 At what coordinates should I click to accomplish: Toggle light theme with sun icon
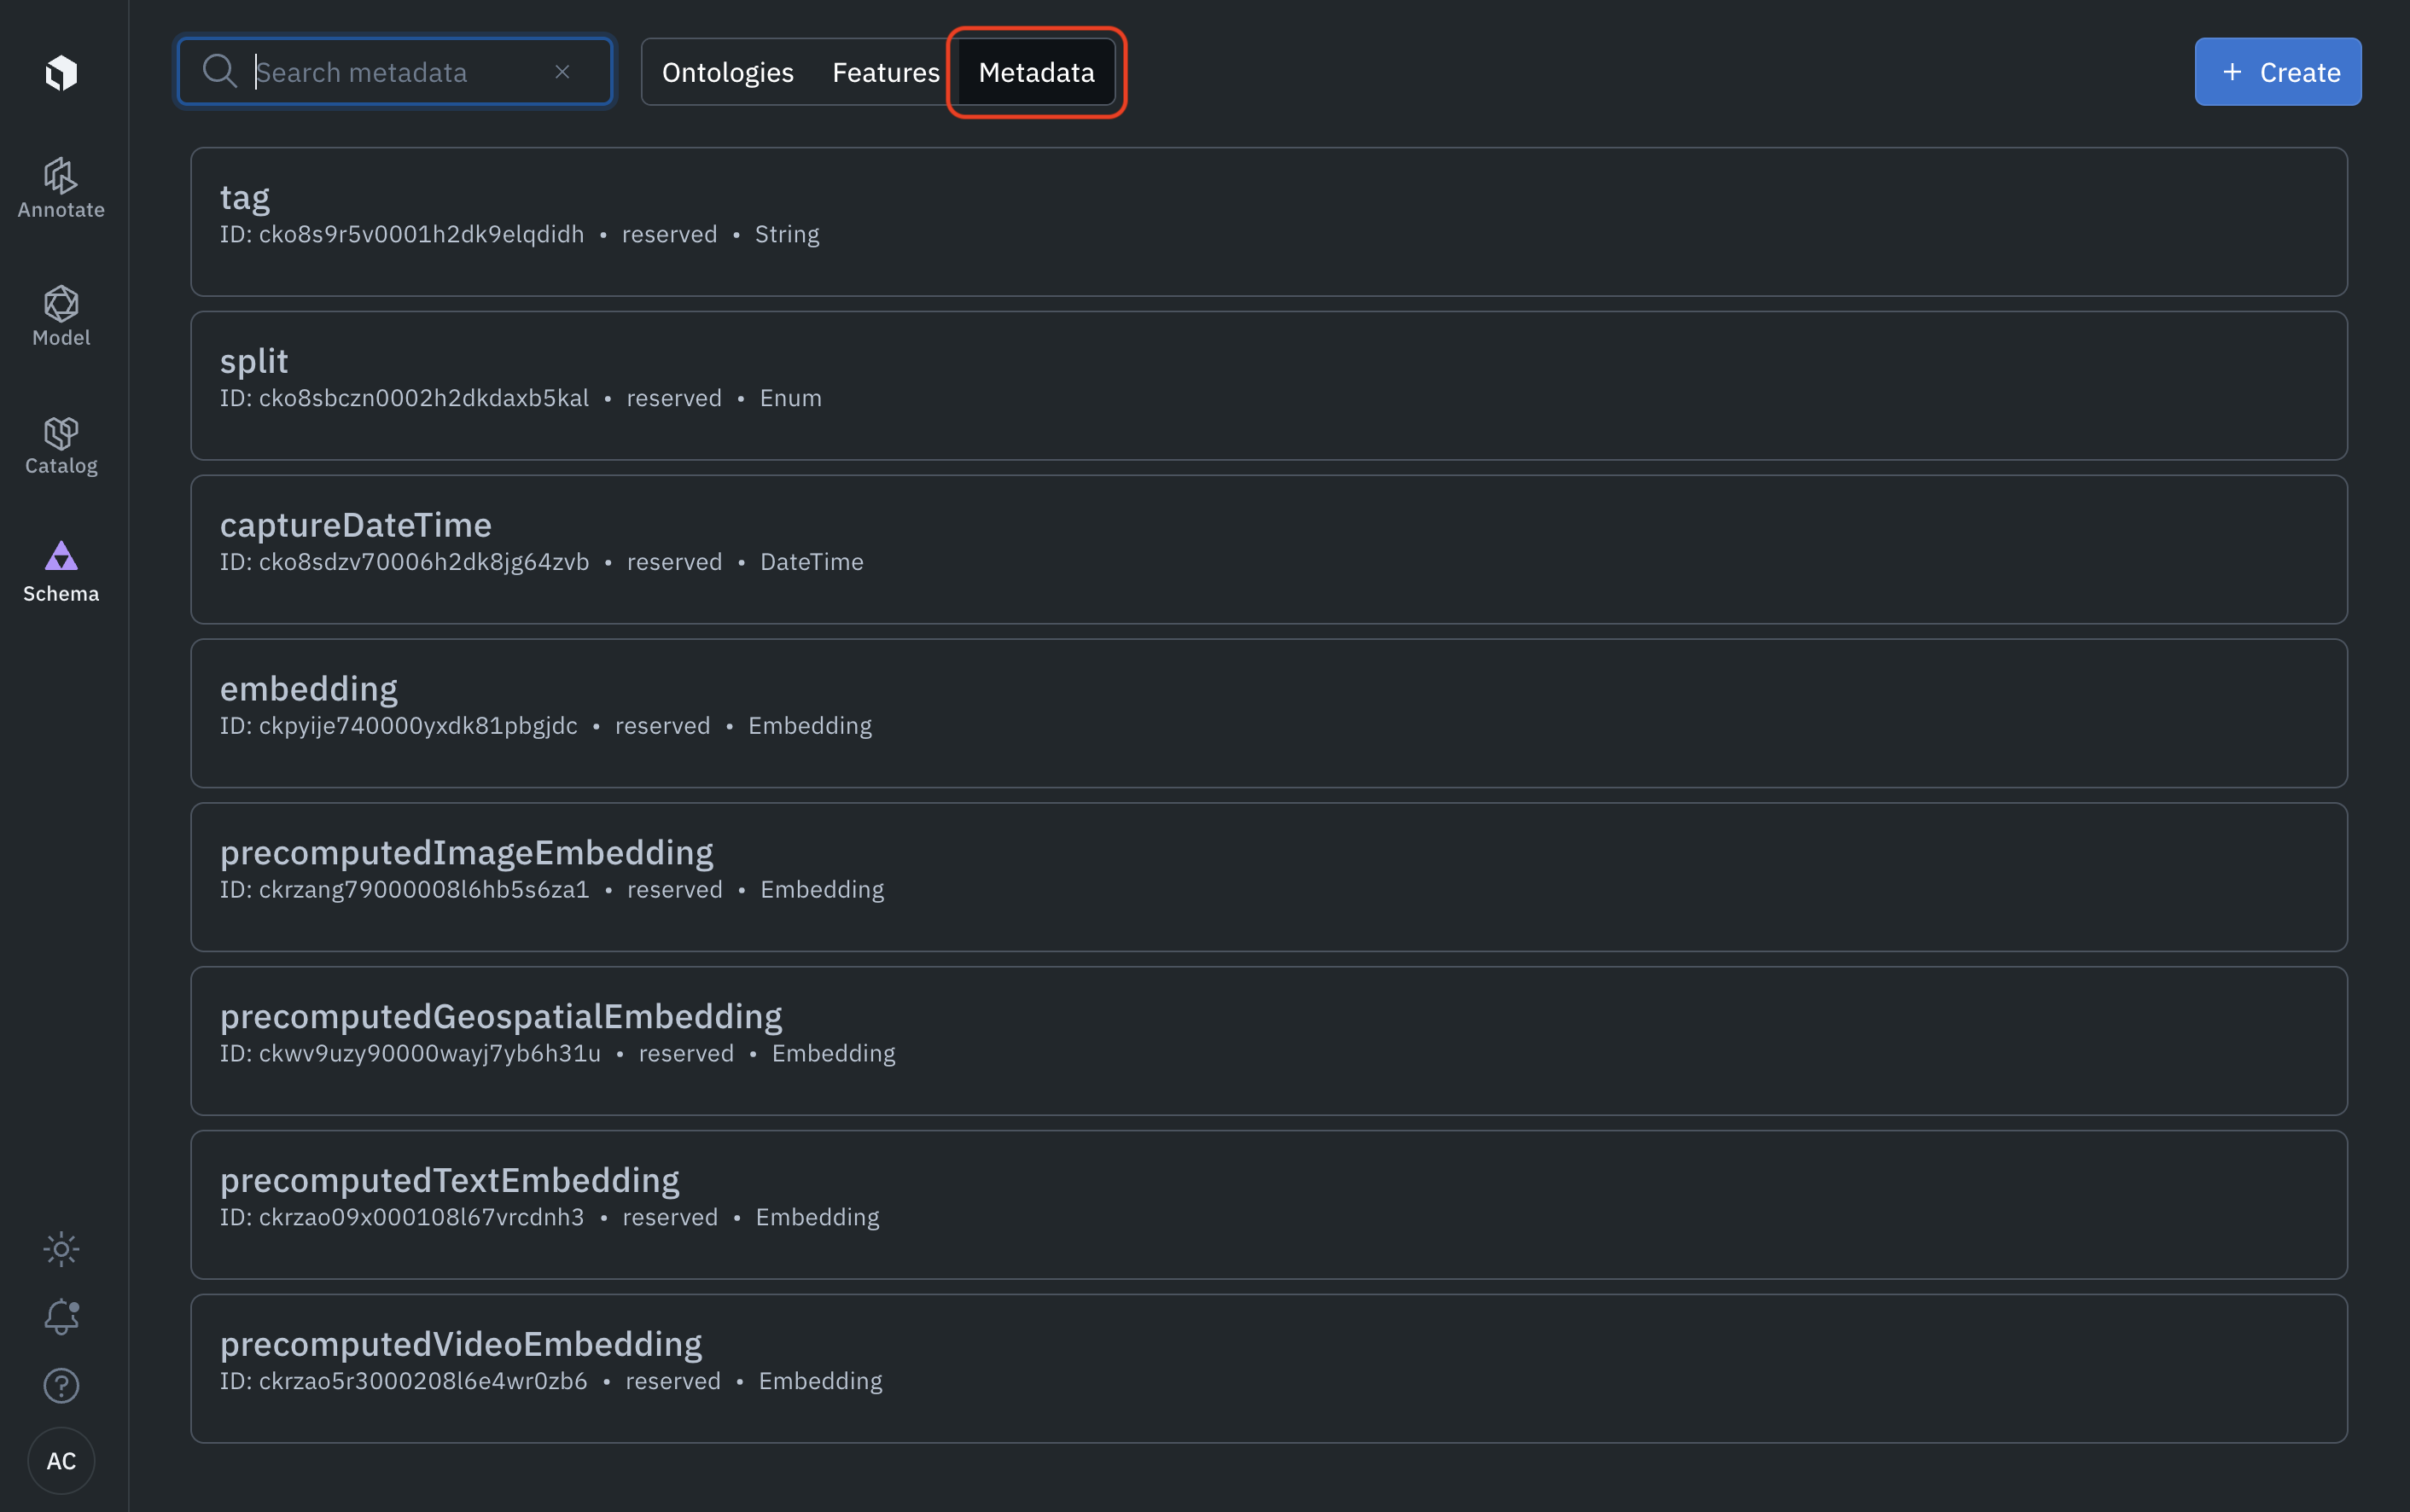pyautogui.click(x=61, y=1249)
